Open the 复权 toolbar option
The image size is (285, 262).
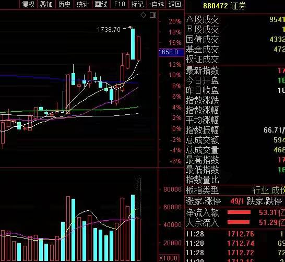(x=28, y=4)
